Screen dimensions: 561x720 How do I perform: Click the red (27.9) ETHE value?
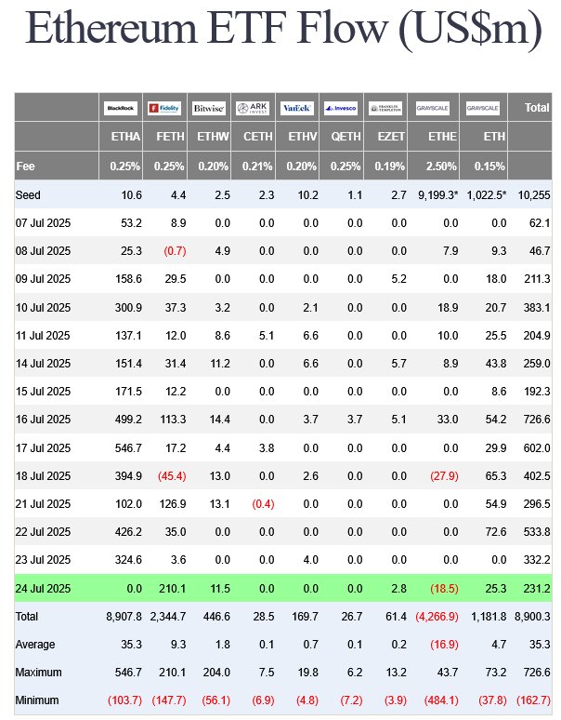point(444,476)
